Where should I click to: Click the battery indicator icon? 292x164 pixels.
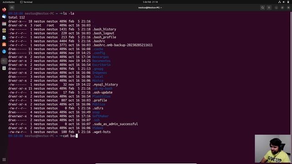(x=288, y=2)
